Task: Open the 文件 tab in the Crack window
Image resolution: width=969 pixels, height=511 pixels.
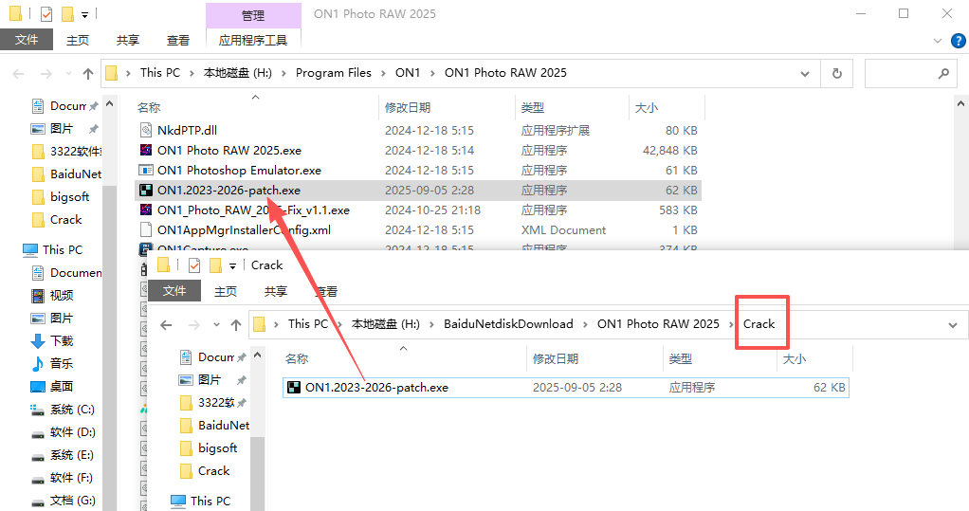Action: [x=174, y=291]
